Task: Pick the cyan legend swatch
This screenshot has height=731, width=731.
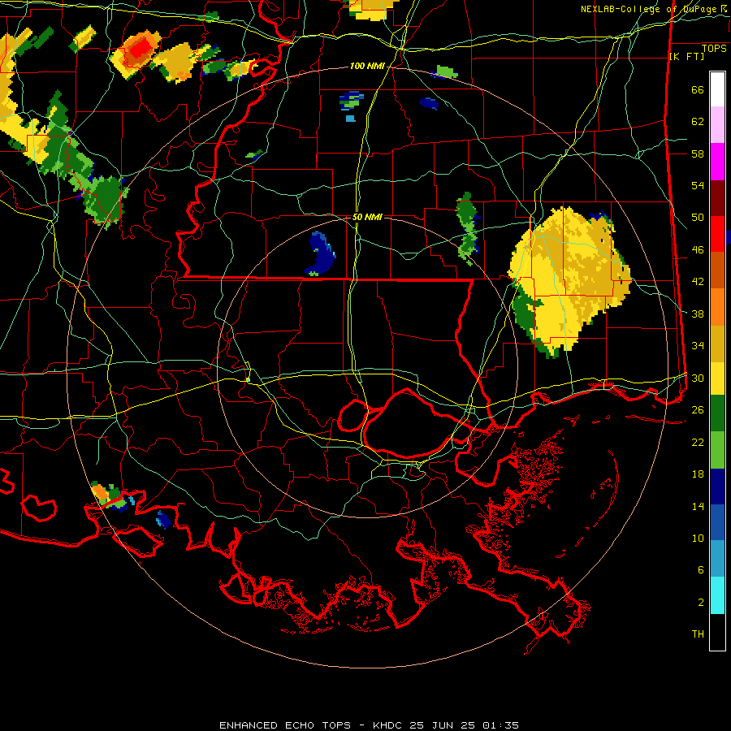Action: (717, 595)
